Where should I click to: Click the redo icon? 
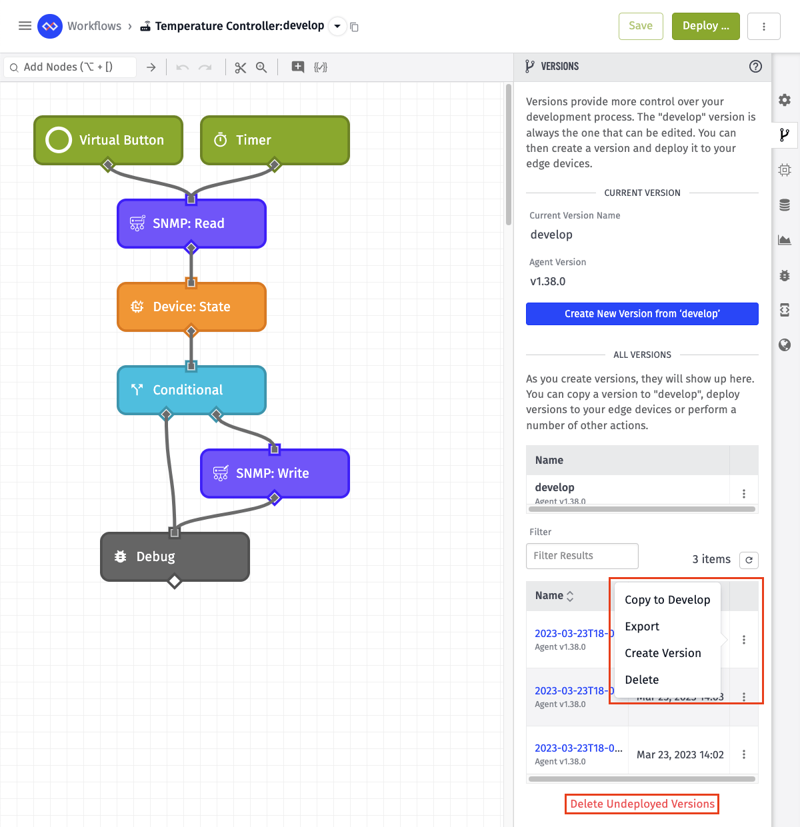[x=205, y=67]
